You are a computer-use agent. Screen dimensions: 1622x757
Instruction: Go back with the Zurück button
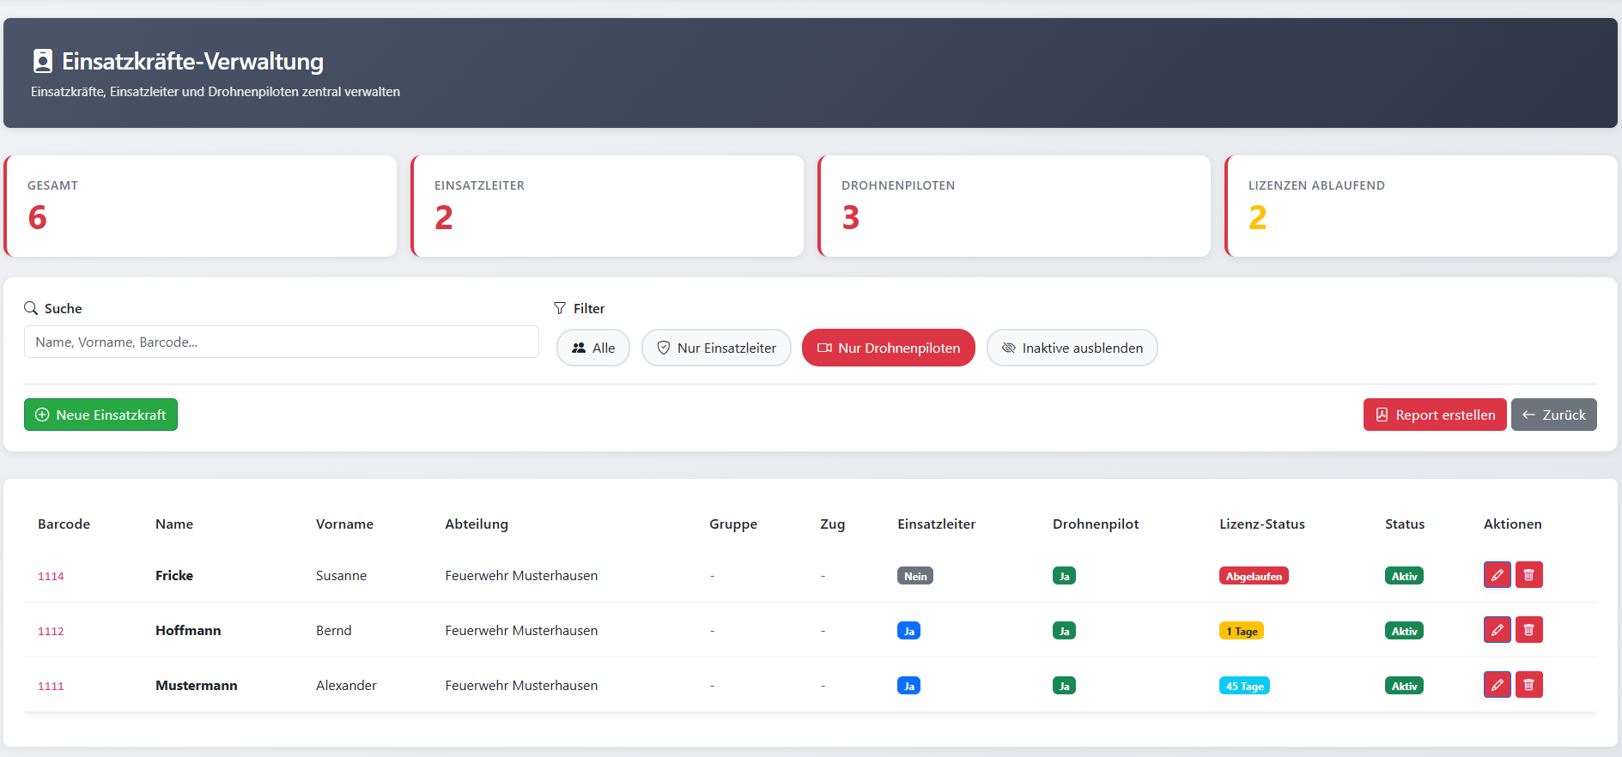(1553, 415)
